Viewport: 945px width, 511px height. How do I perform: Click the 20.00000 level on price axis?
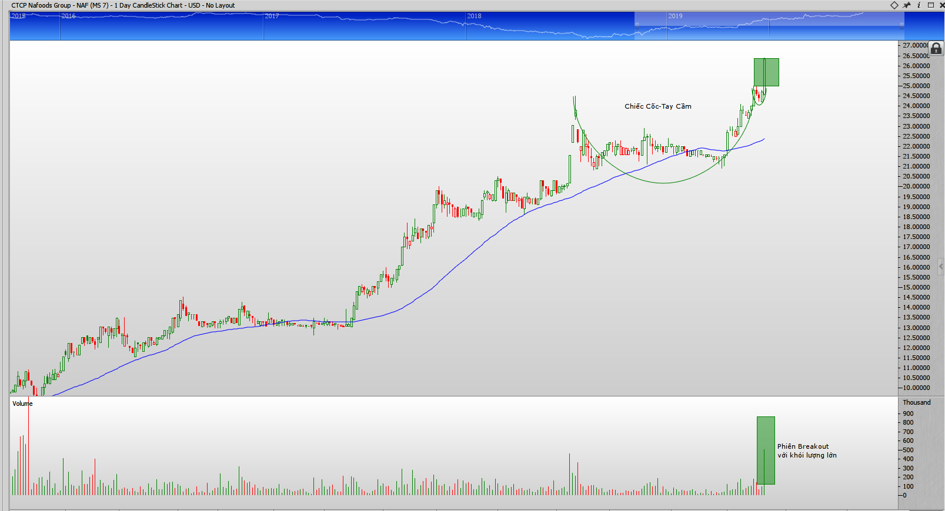click(x=916, y=187)
